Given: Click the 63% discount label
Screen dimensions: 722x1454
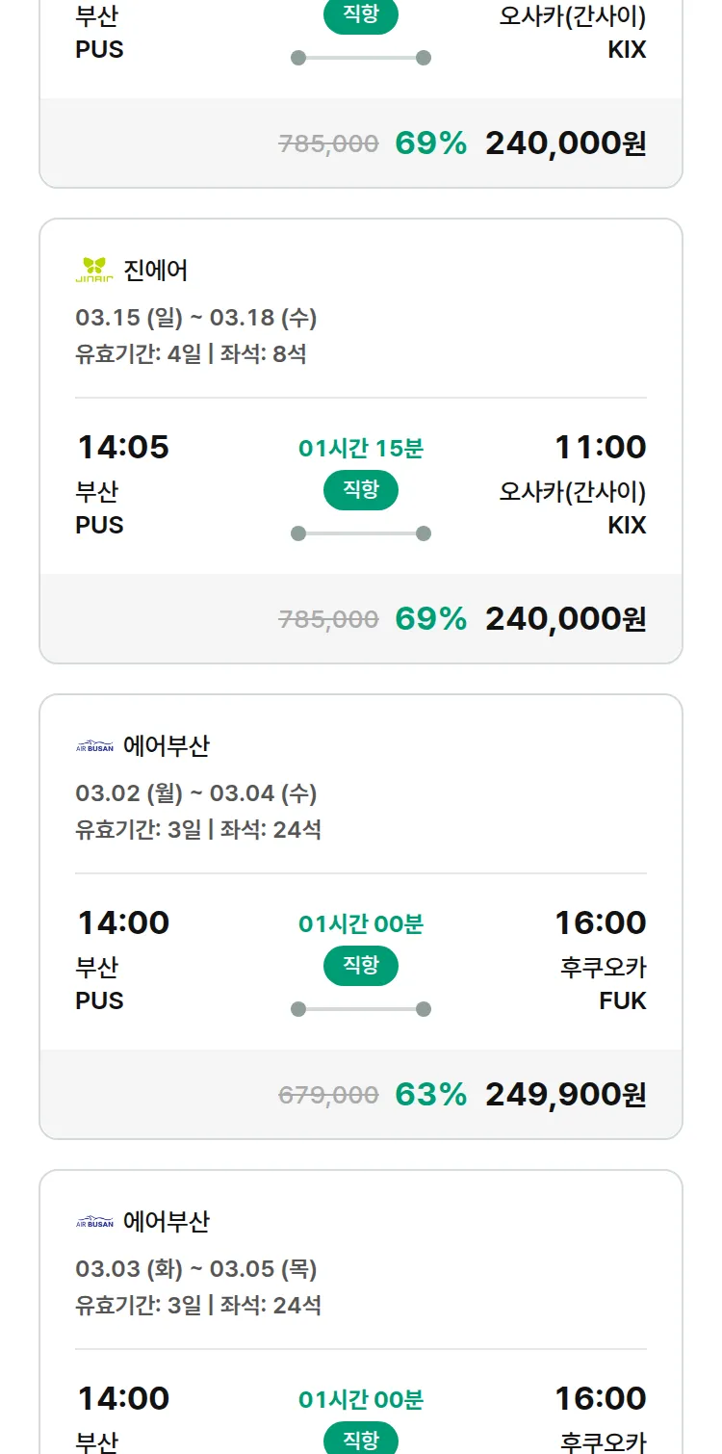Looking at the screenshot, I should pyautogui.click(x=430, y=1094).
